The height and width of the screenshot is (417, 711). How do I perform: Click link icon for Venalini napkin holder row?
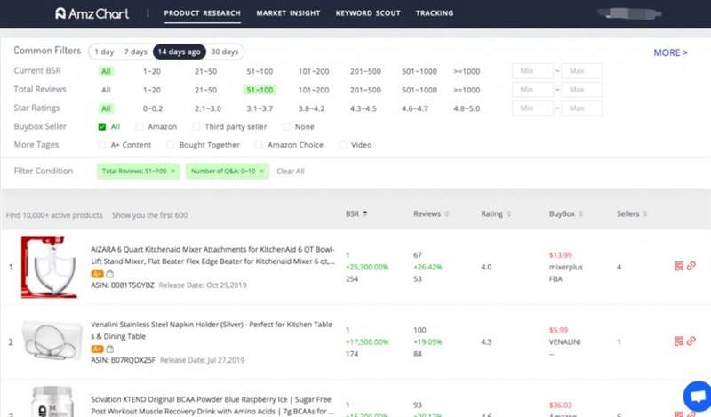click(x=691, y=341)
